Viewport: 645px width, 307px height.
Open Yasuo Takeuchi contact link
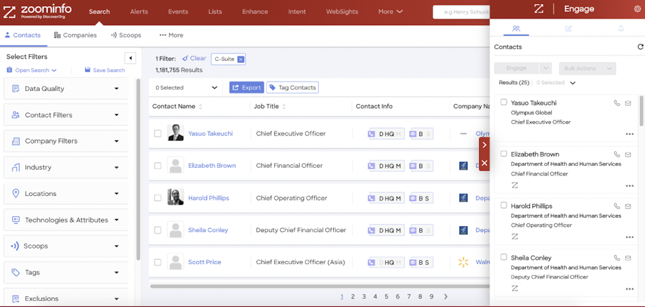point(210,133)
